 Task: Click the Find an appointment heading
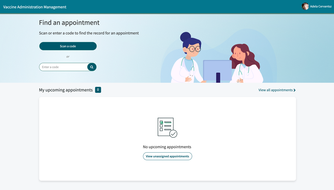[69, 23]
